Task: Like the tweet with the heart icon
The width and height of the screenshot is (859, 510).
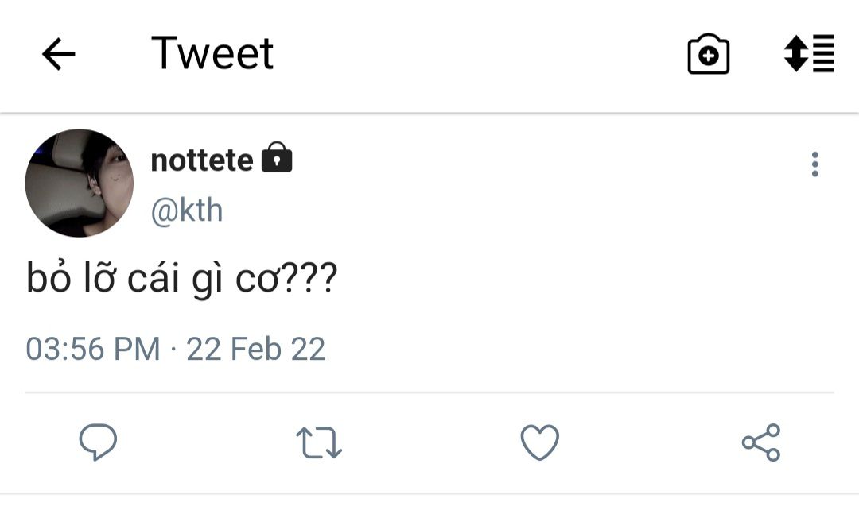Action: pos(539,442)
